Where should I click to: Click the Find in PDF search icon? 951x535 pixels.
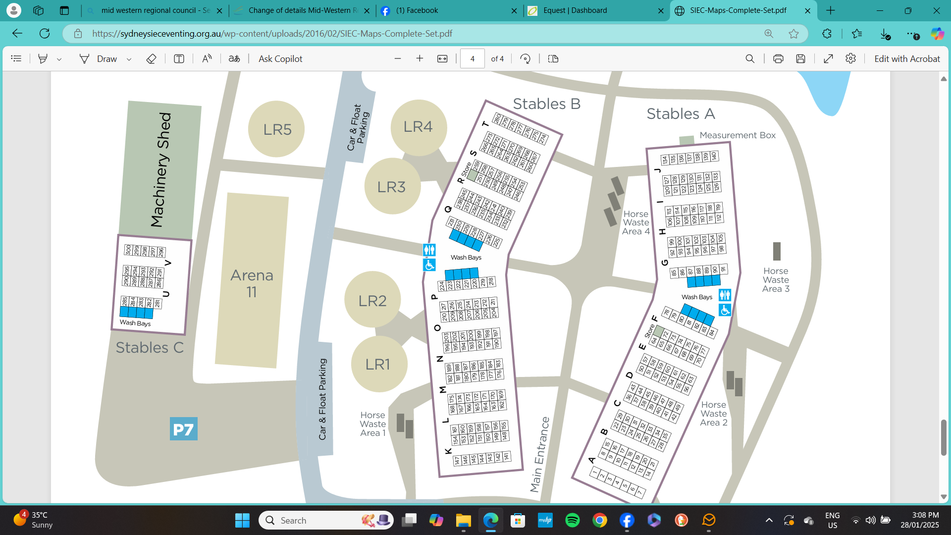tap(750, 59)
